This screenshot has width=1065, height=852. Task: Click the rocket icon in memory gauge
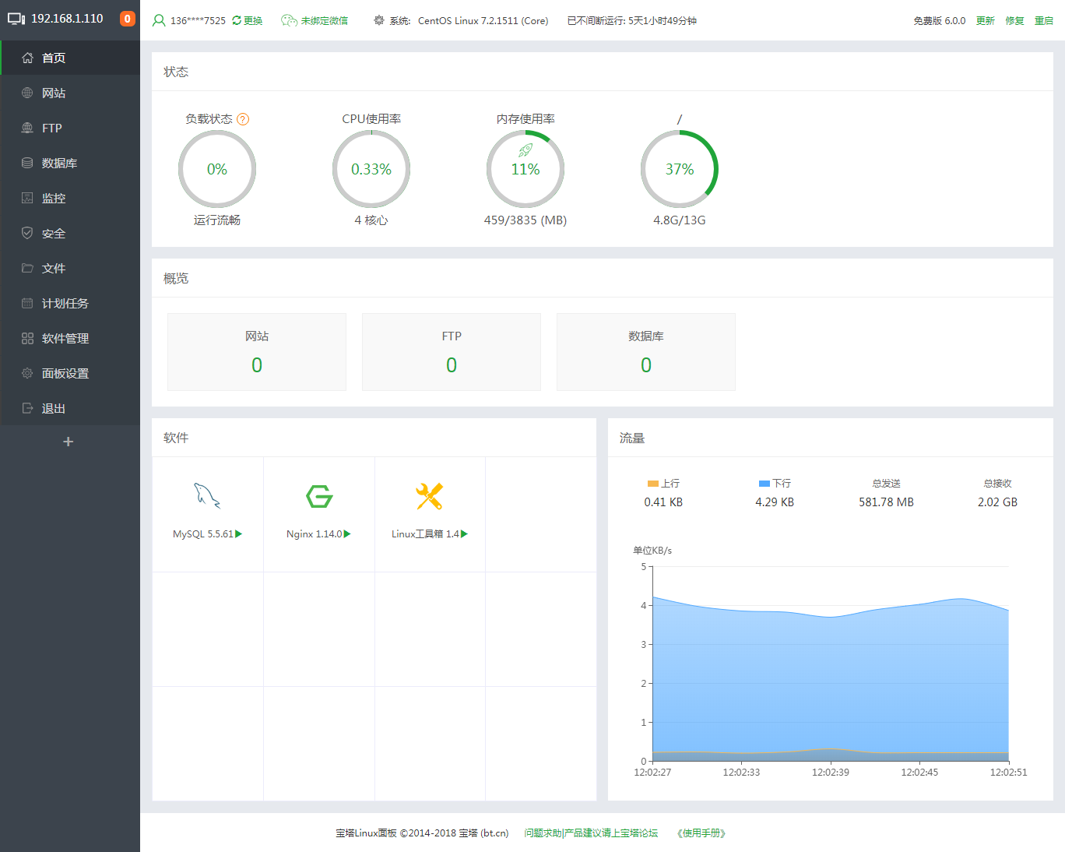pos(525,150)
